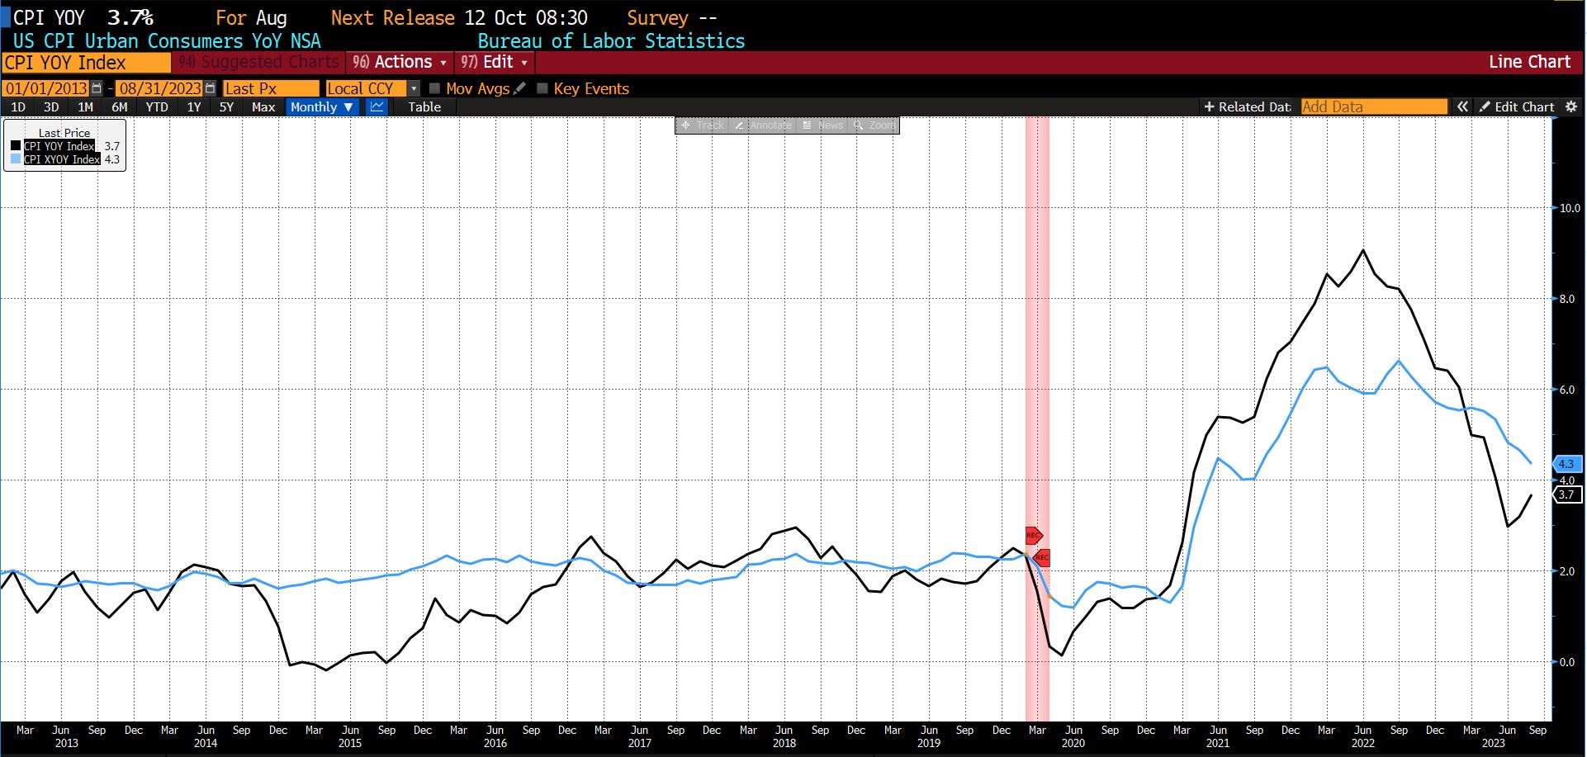1587x757 pixels.
Task: Activate the Track crosshair tool
Action: [702, 125]
